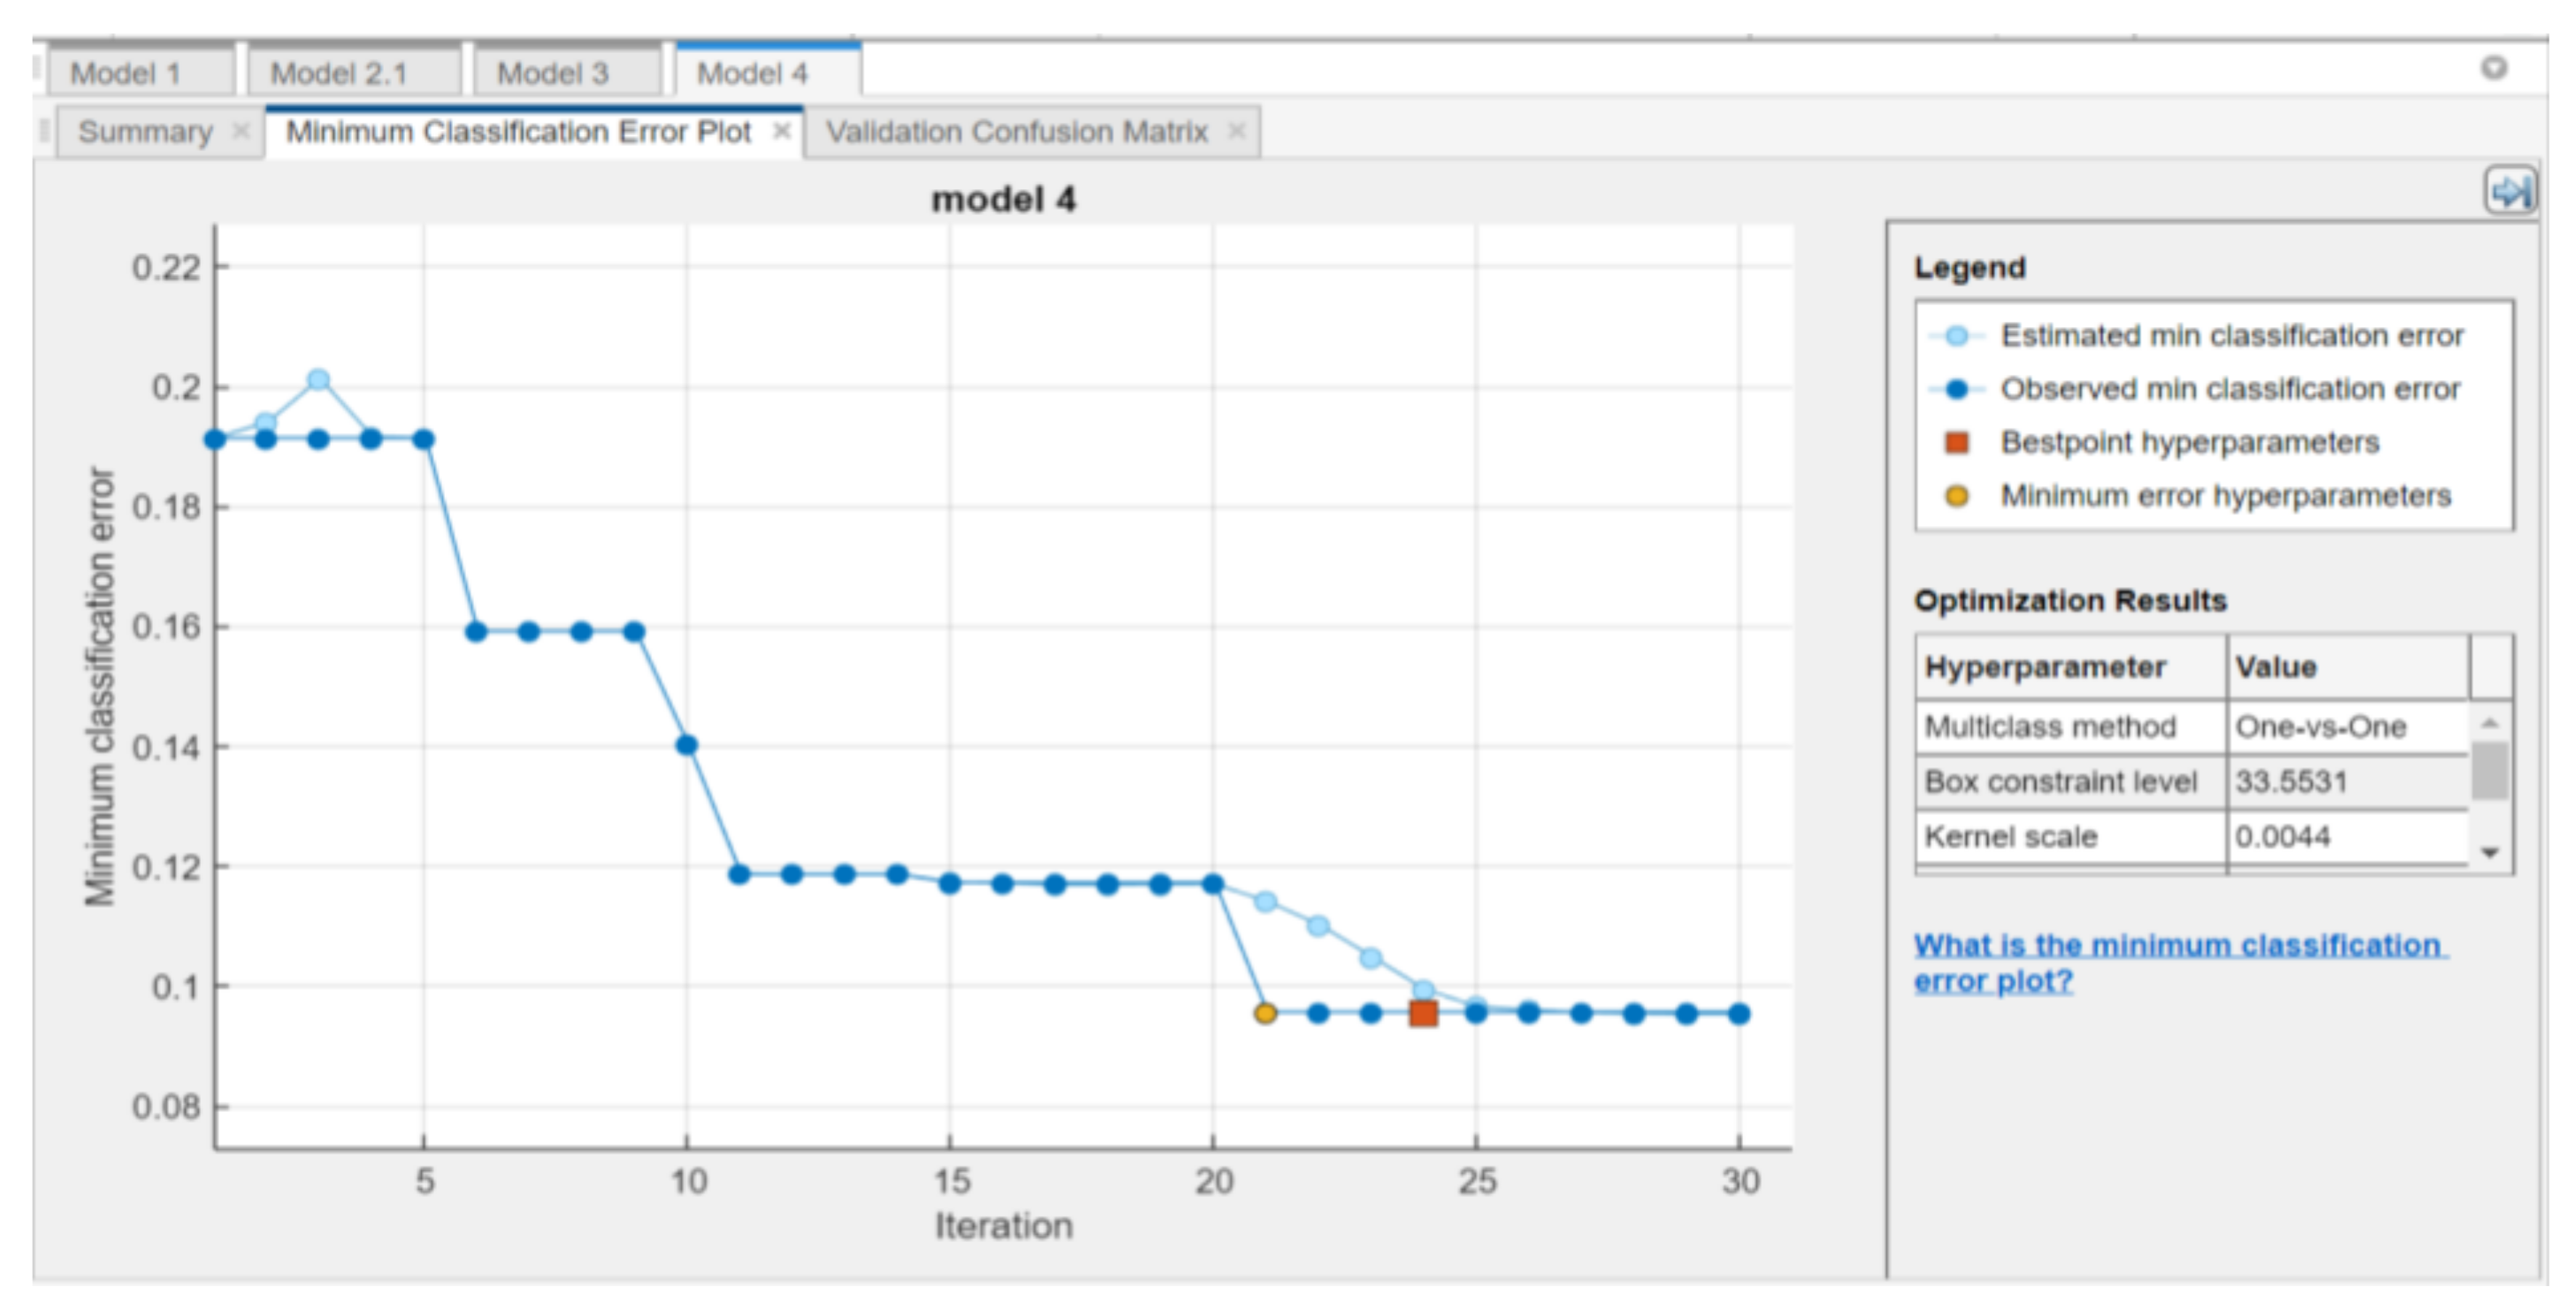Click the yellow minimum error hyperparameters marker
Screen dimensions: 2576x1310
click(1265, 1013)
